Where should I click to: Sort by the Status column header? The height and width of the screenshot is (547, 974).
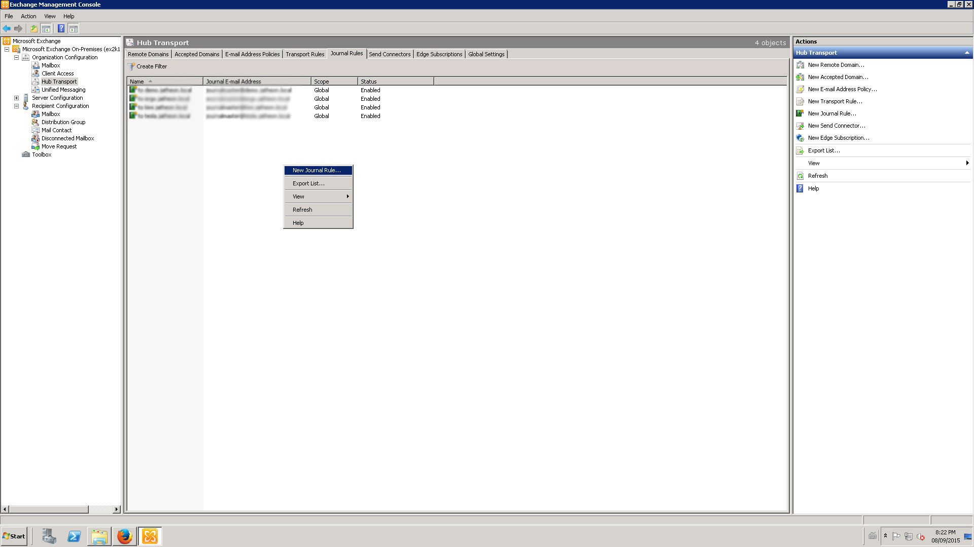[x=395, y=81]
